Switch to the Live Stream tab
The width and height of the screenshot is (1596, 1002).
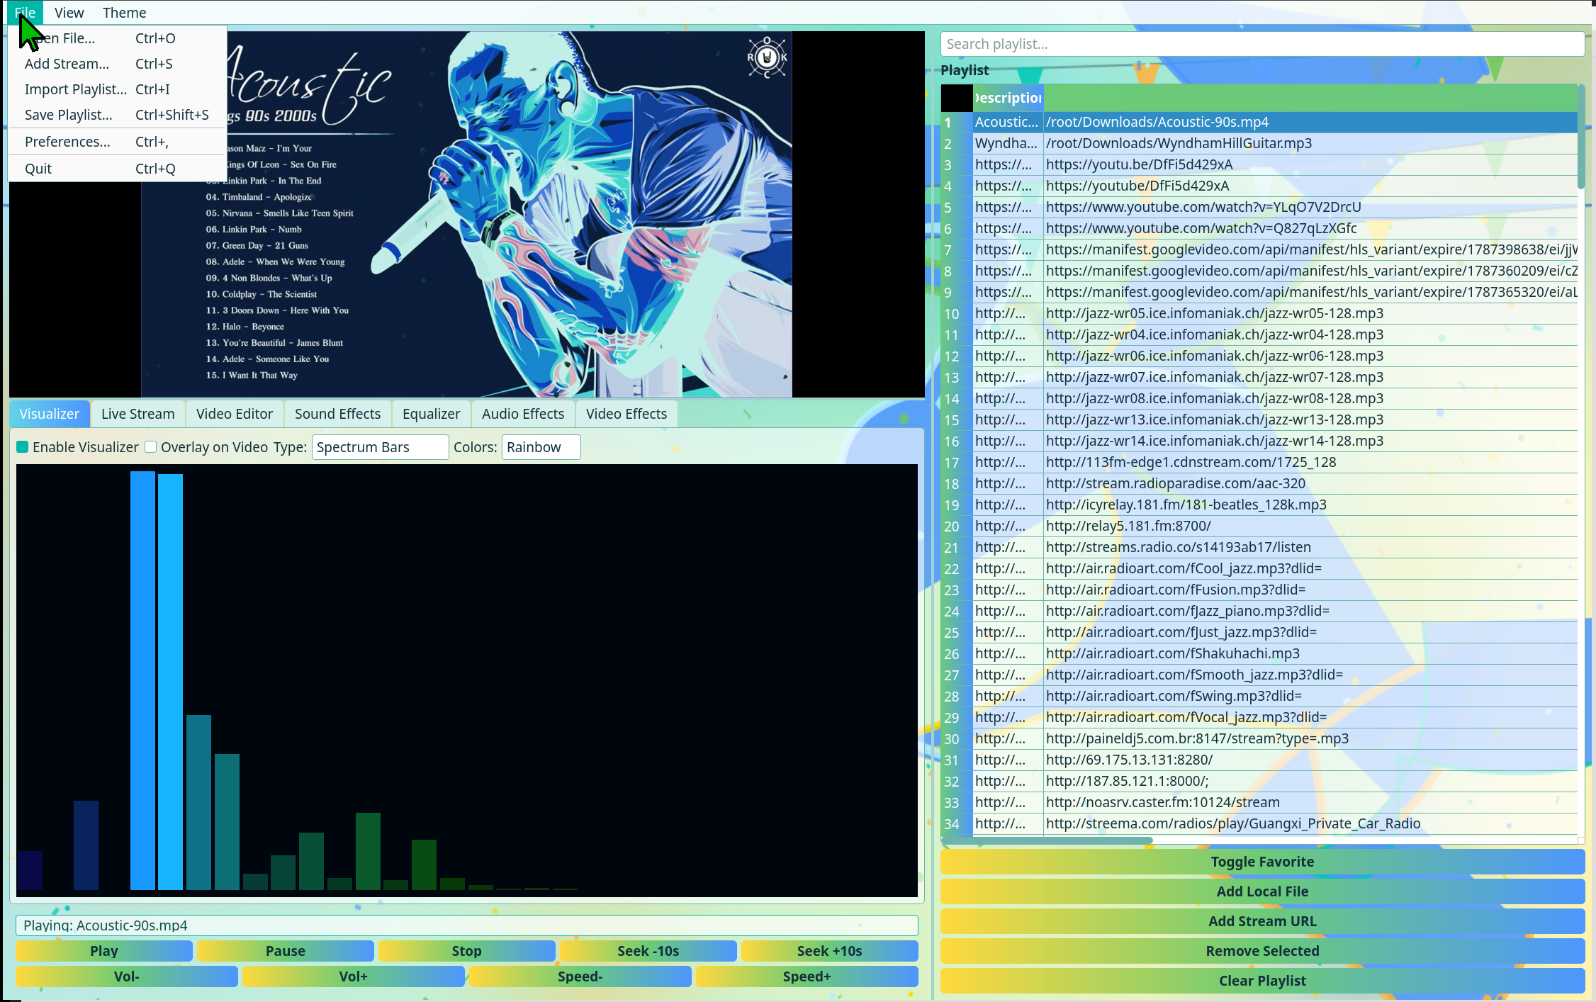pos(137,414)
